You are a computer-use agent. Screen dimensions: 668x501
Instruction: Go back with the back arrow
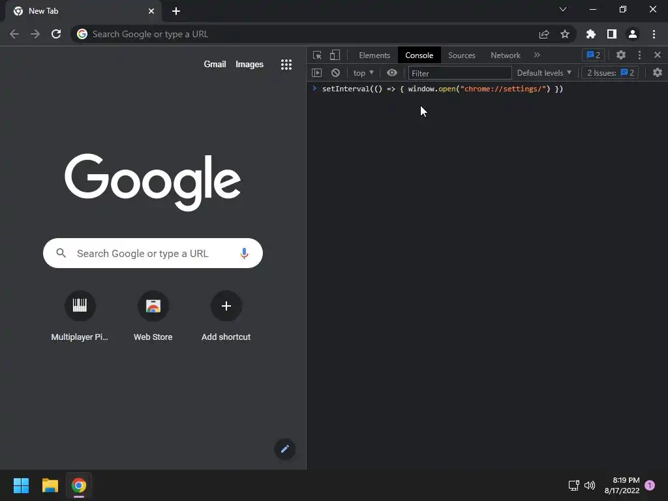click(x=14, y=34)
